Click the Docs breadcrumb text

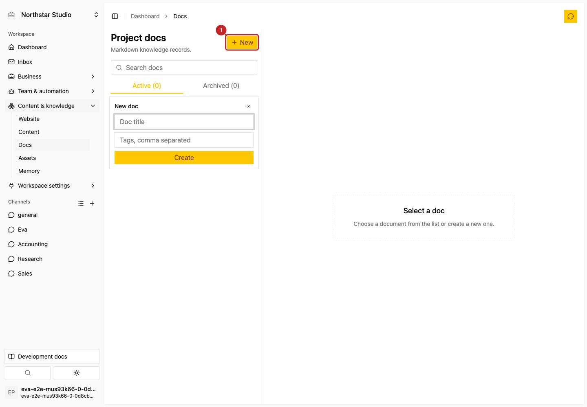coord(180,16)
